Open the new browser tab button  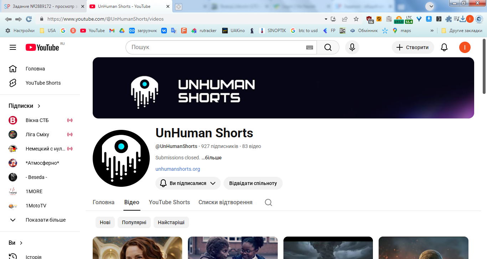(x=179, y=6)
